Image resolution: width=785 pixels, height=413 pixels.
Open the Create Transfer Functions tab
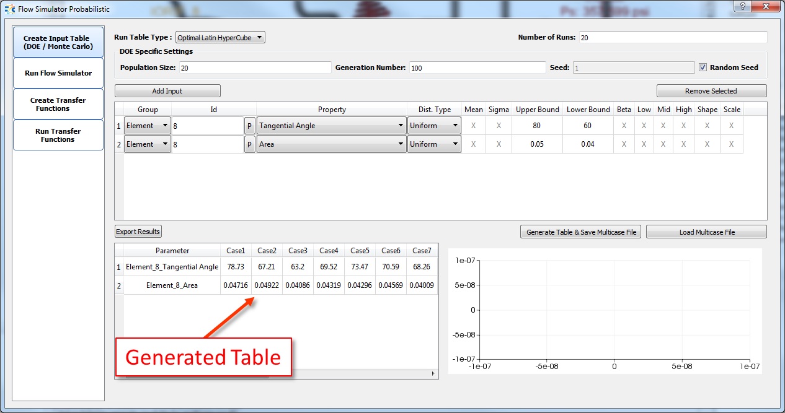point(58,104)
